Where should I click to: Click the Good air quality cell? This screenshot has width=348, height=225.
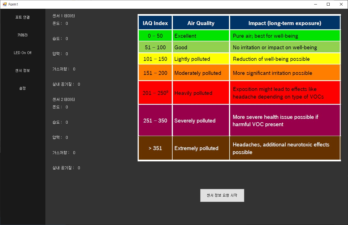tap(201, 47)
